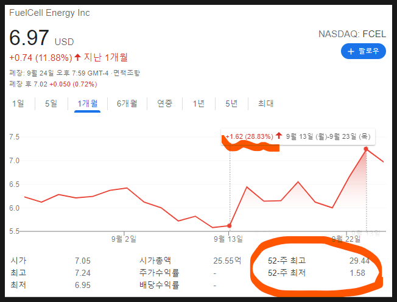Image resolution: width=397 pixels, height=302 pixels.
Task: Click the +0.74 (11.88%) change text
Action: pos(41,58)
